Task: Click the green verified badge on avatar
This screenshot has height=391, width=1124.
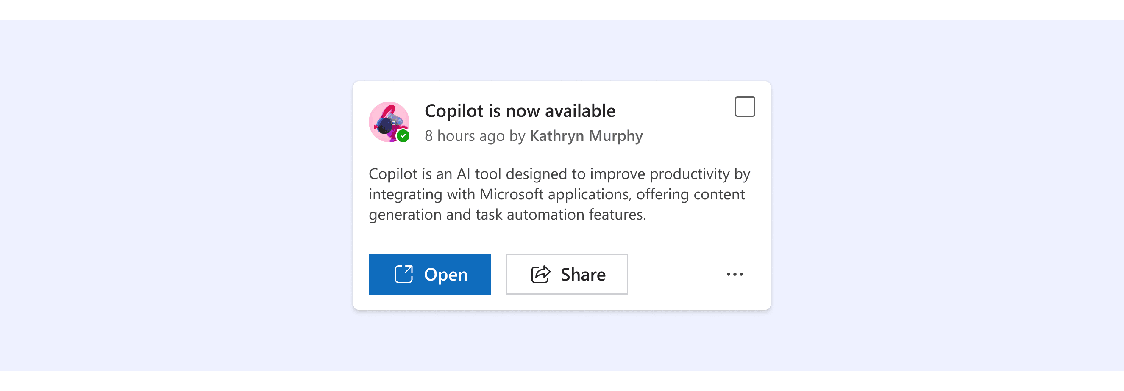Action: point(403,136)
